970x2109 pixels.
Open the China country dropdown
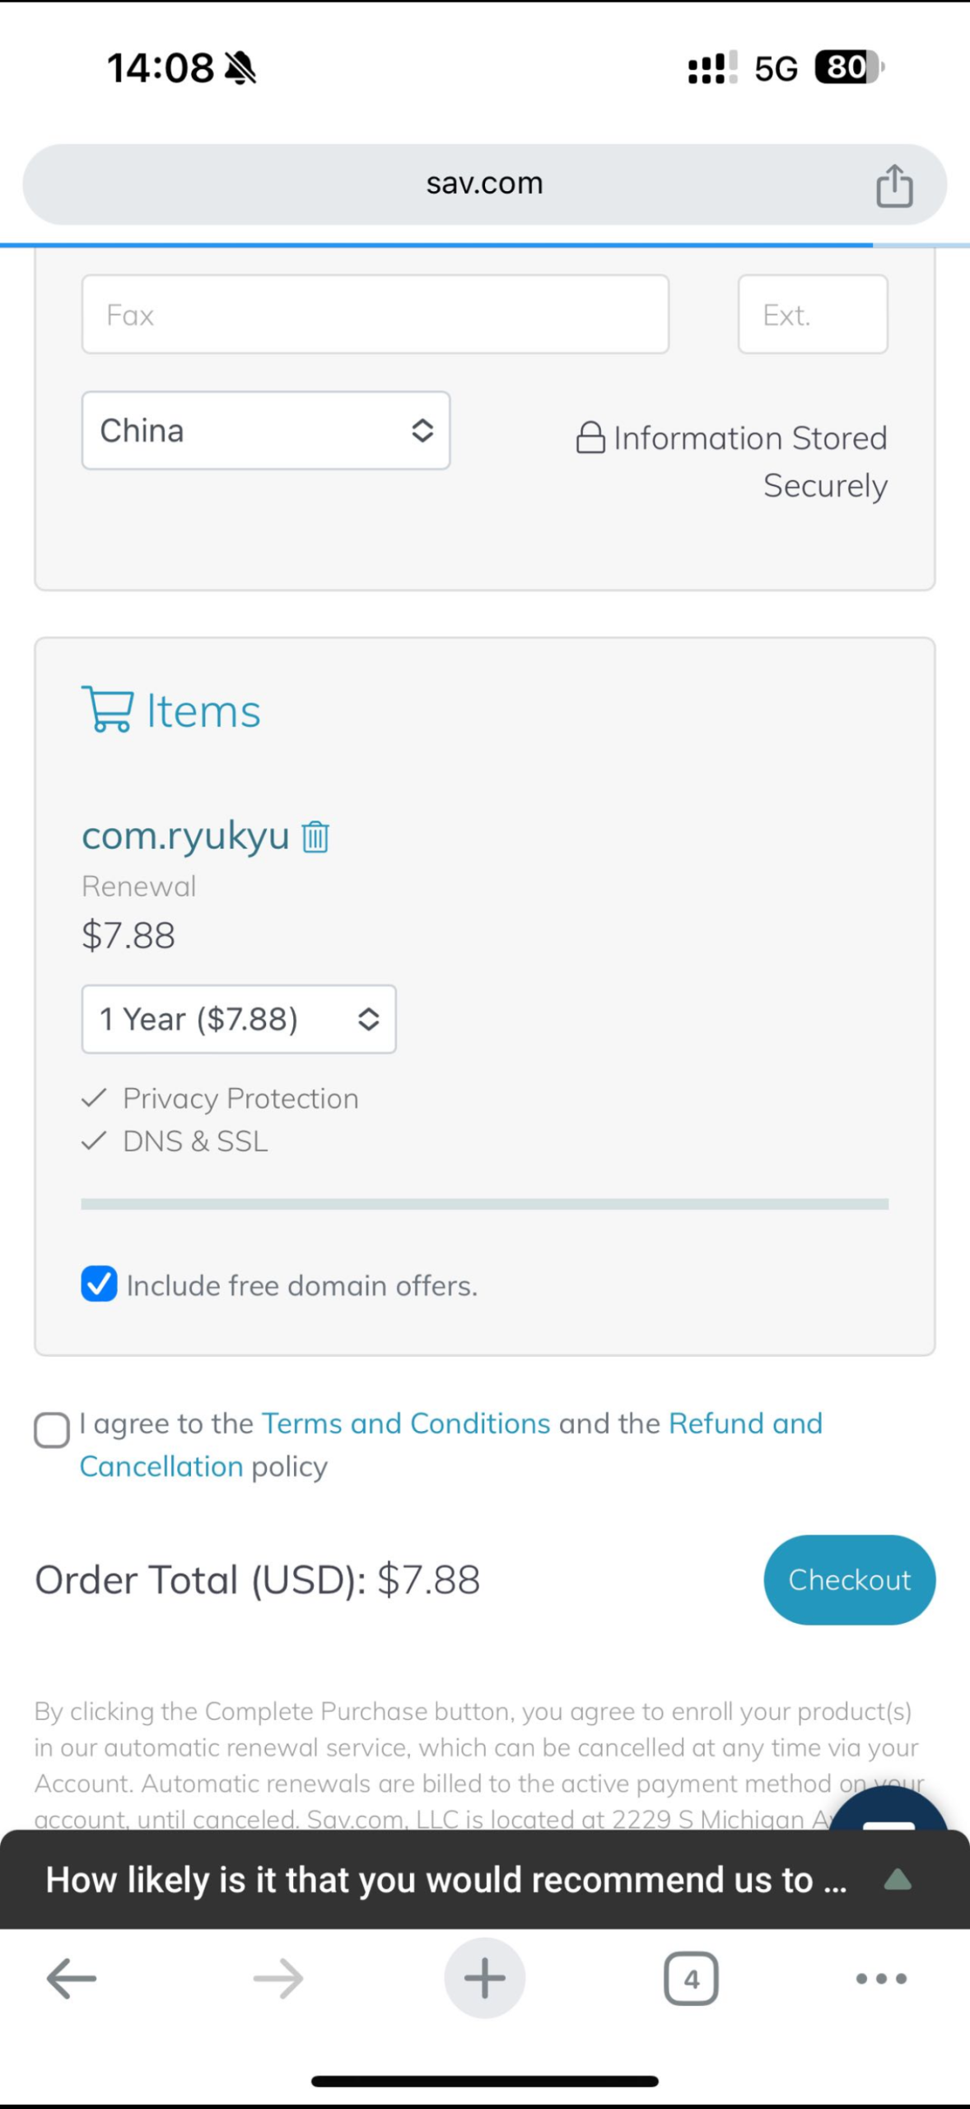click(266, 431)
